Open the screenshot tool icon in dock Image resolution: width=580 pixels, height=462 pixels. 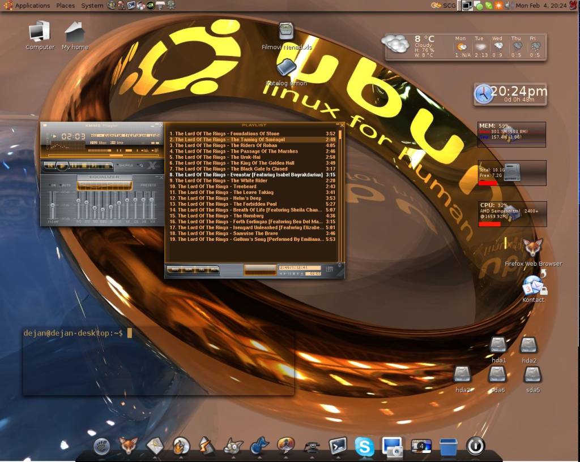[x=392, y=446]
